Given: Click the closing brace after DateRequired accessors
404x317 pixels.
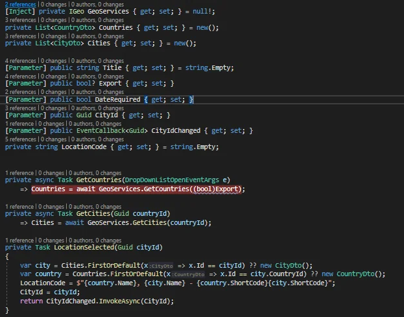Looking at the screenshot, I should (191, 99).
